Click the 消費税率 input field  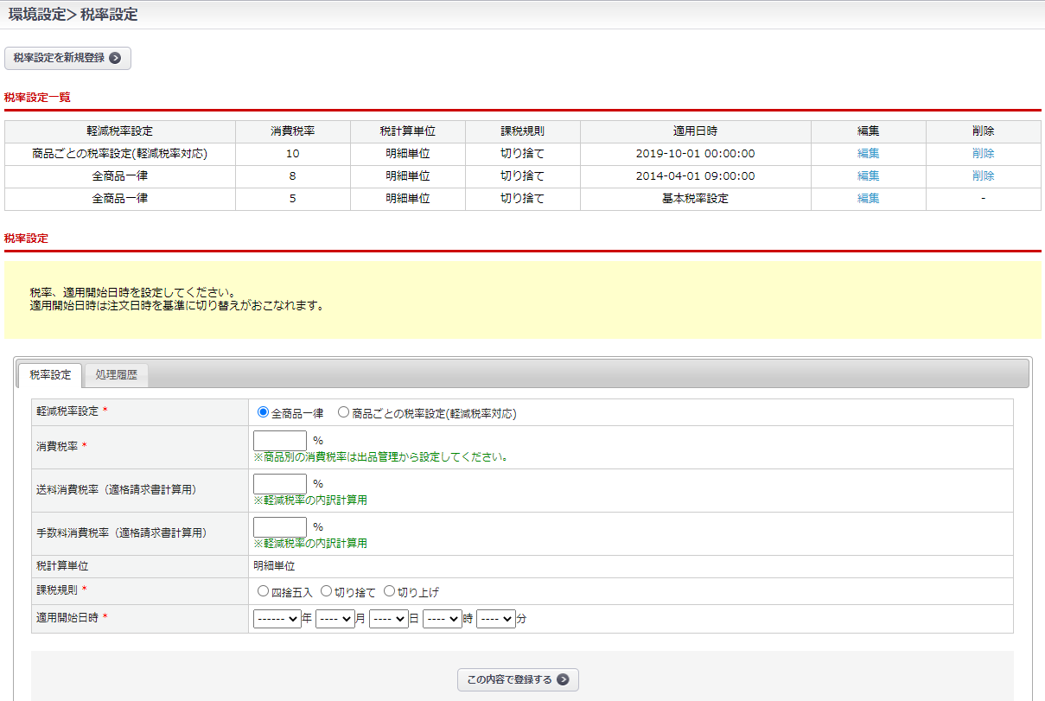[279, 441]
